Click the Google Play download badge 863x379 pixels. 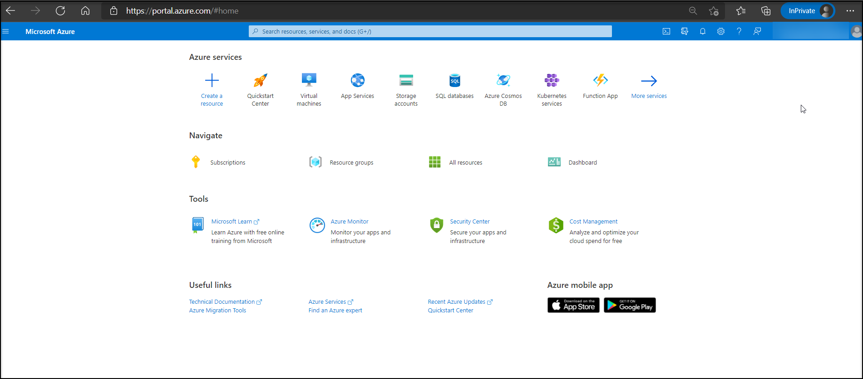pos(630,305)
